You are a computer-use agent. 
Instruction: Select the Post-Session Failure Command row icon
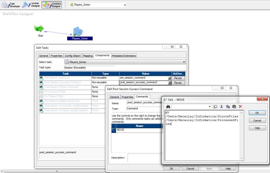(x=41, y=87)
